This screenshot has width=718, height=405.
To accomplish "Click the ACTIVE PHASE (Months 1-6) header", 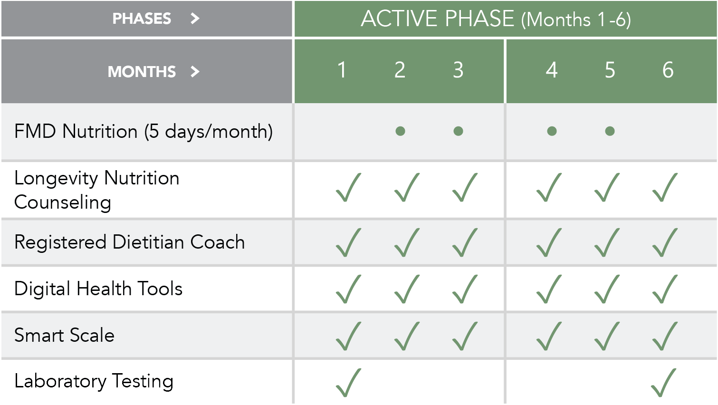I will (496, 19).
